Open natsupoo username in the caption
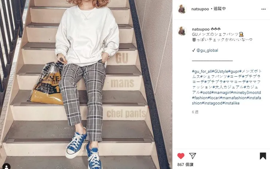Viewport: 270px width, 169px height. [201, 29]
